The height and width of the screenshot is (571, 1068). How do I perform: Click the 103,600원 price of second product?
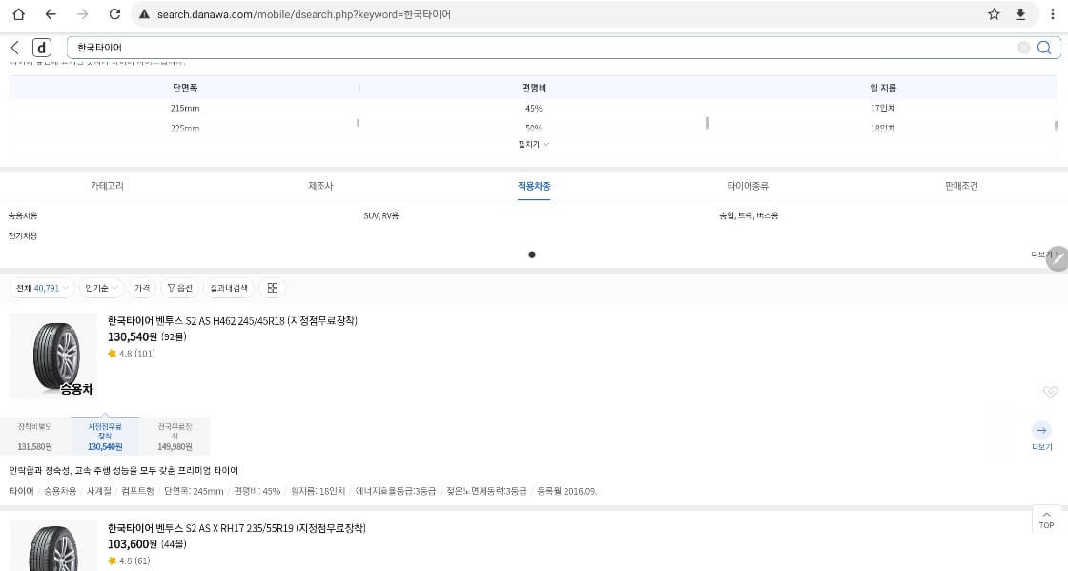point(133,544)
